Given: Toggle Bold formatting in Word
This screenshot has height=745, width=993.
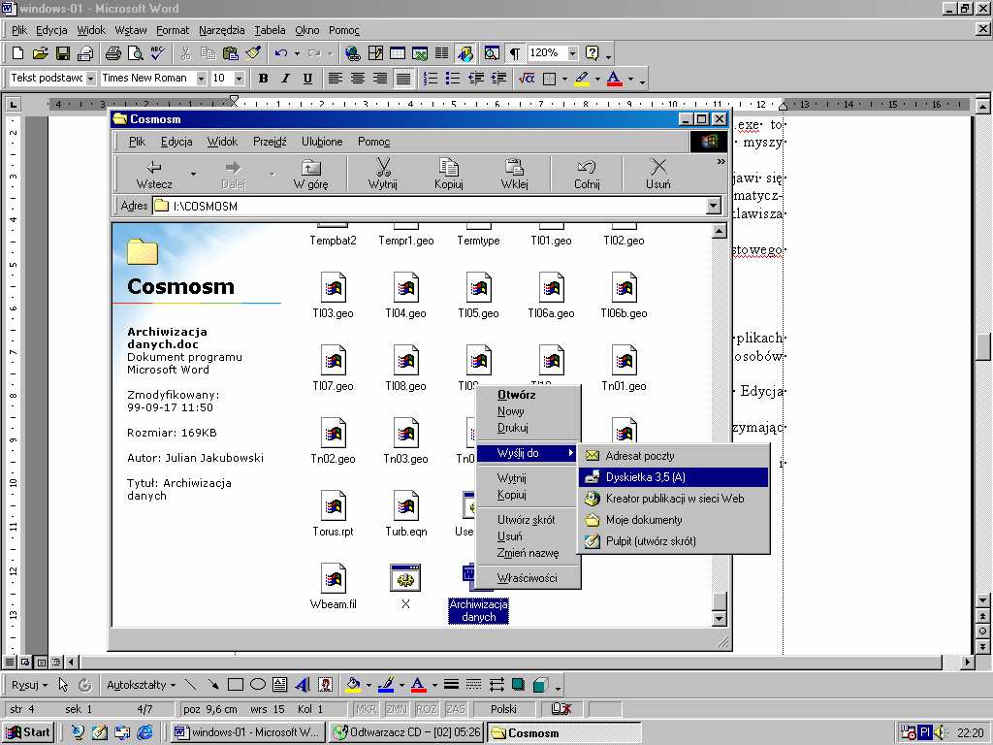Looking at the screenshot, I should 264,79.
